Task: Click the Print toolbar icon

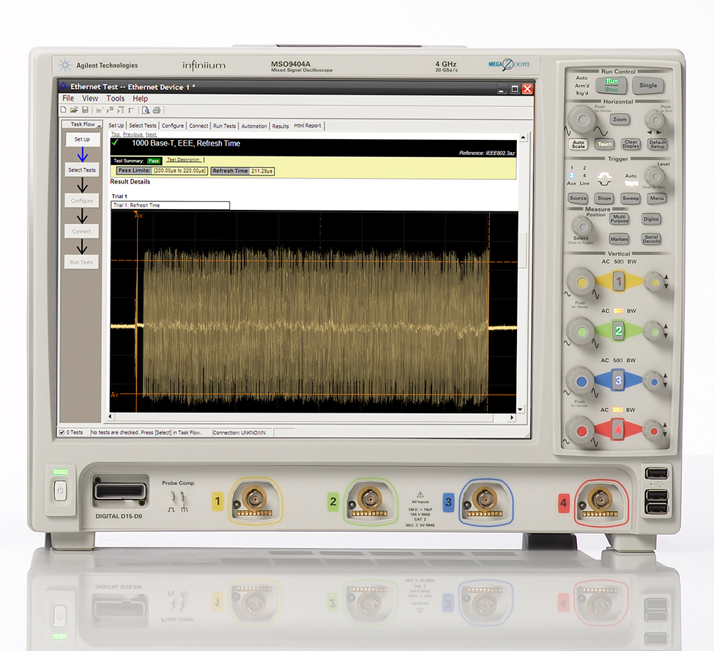Action: pos(156,110)
